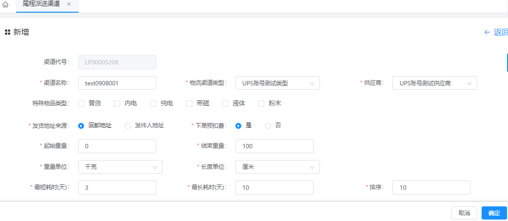This screenshot has width=508, height=221.
Task: Check the 纯电 checkbox
Action: 153,103
